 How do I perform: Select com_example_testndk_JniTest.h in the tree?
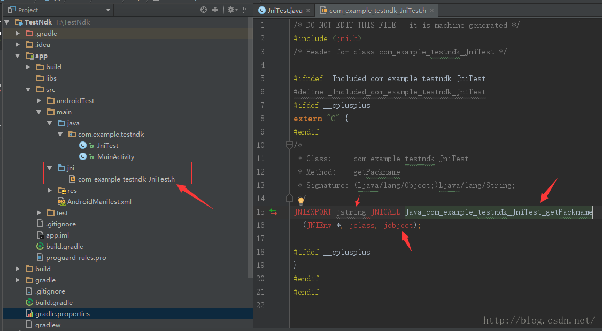126,179
